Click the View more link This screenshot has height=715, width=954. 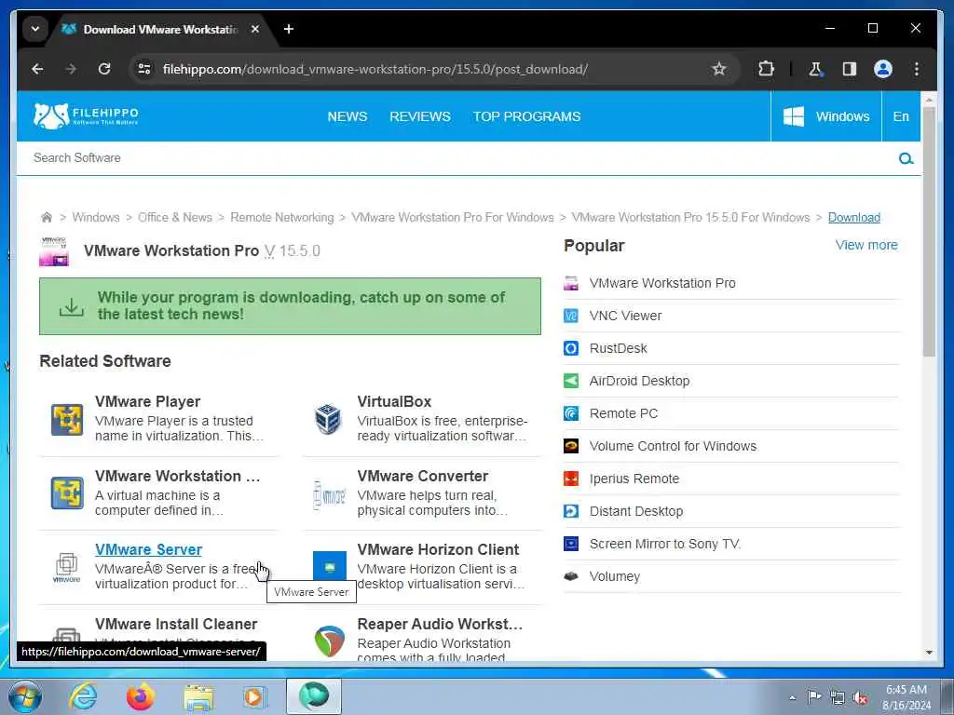tap(866, 245)
